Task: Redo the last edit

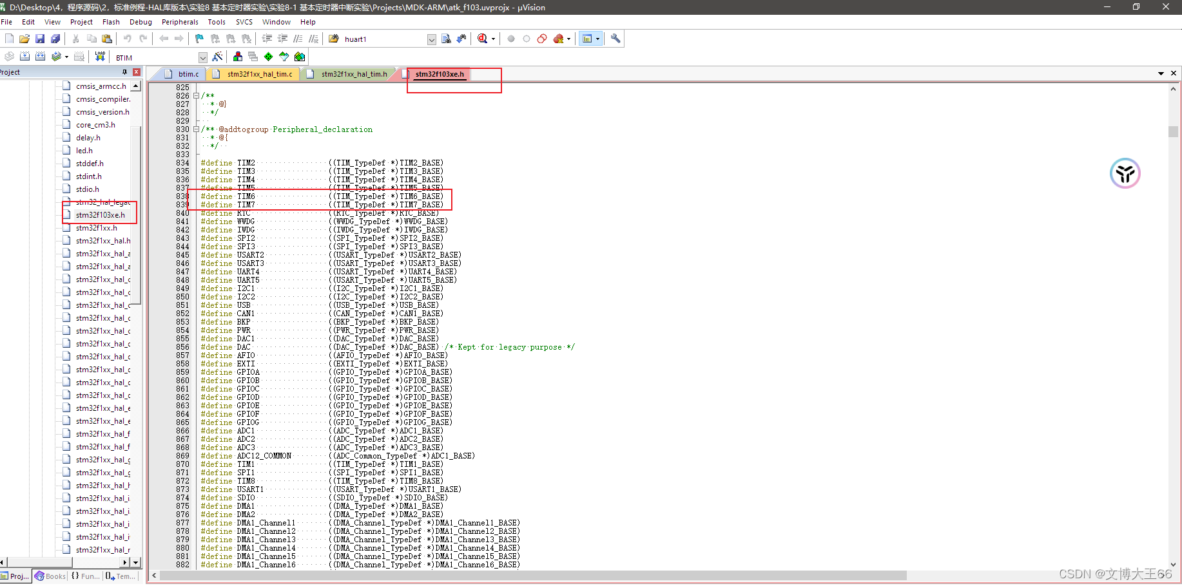Action: [143, 39]
